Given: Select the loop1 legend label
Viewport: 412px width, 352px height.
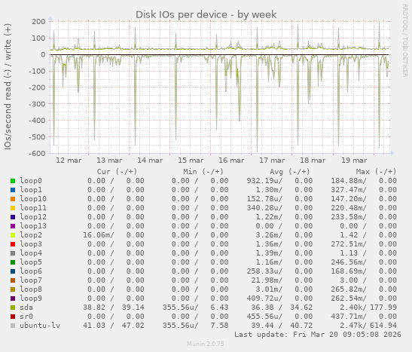Looking at the screenshot, I should click(x=31, y=189).
